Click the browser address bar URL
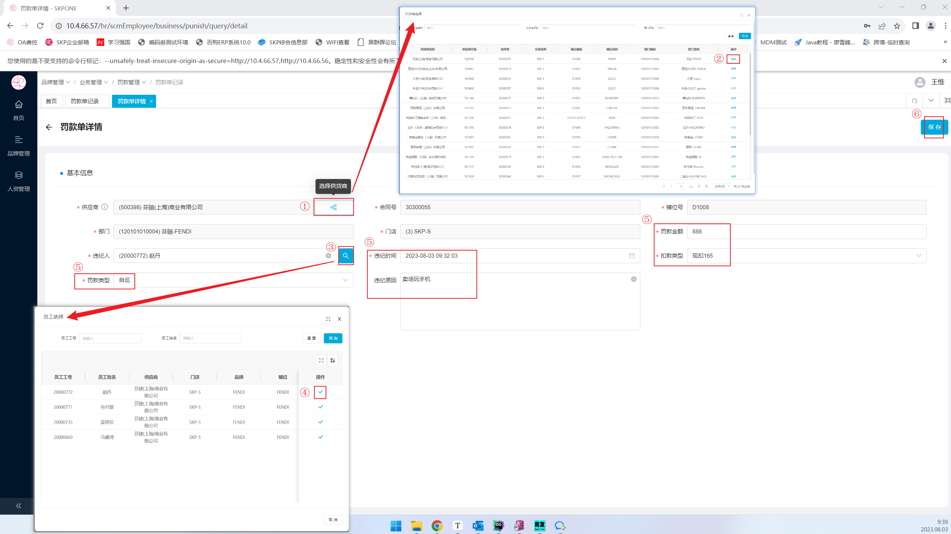This screenshot has width=951, height=534. (157, 26)
